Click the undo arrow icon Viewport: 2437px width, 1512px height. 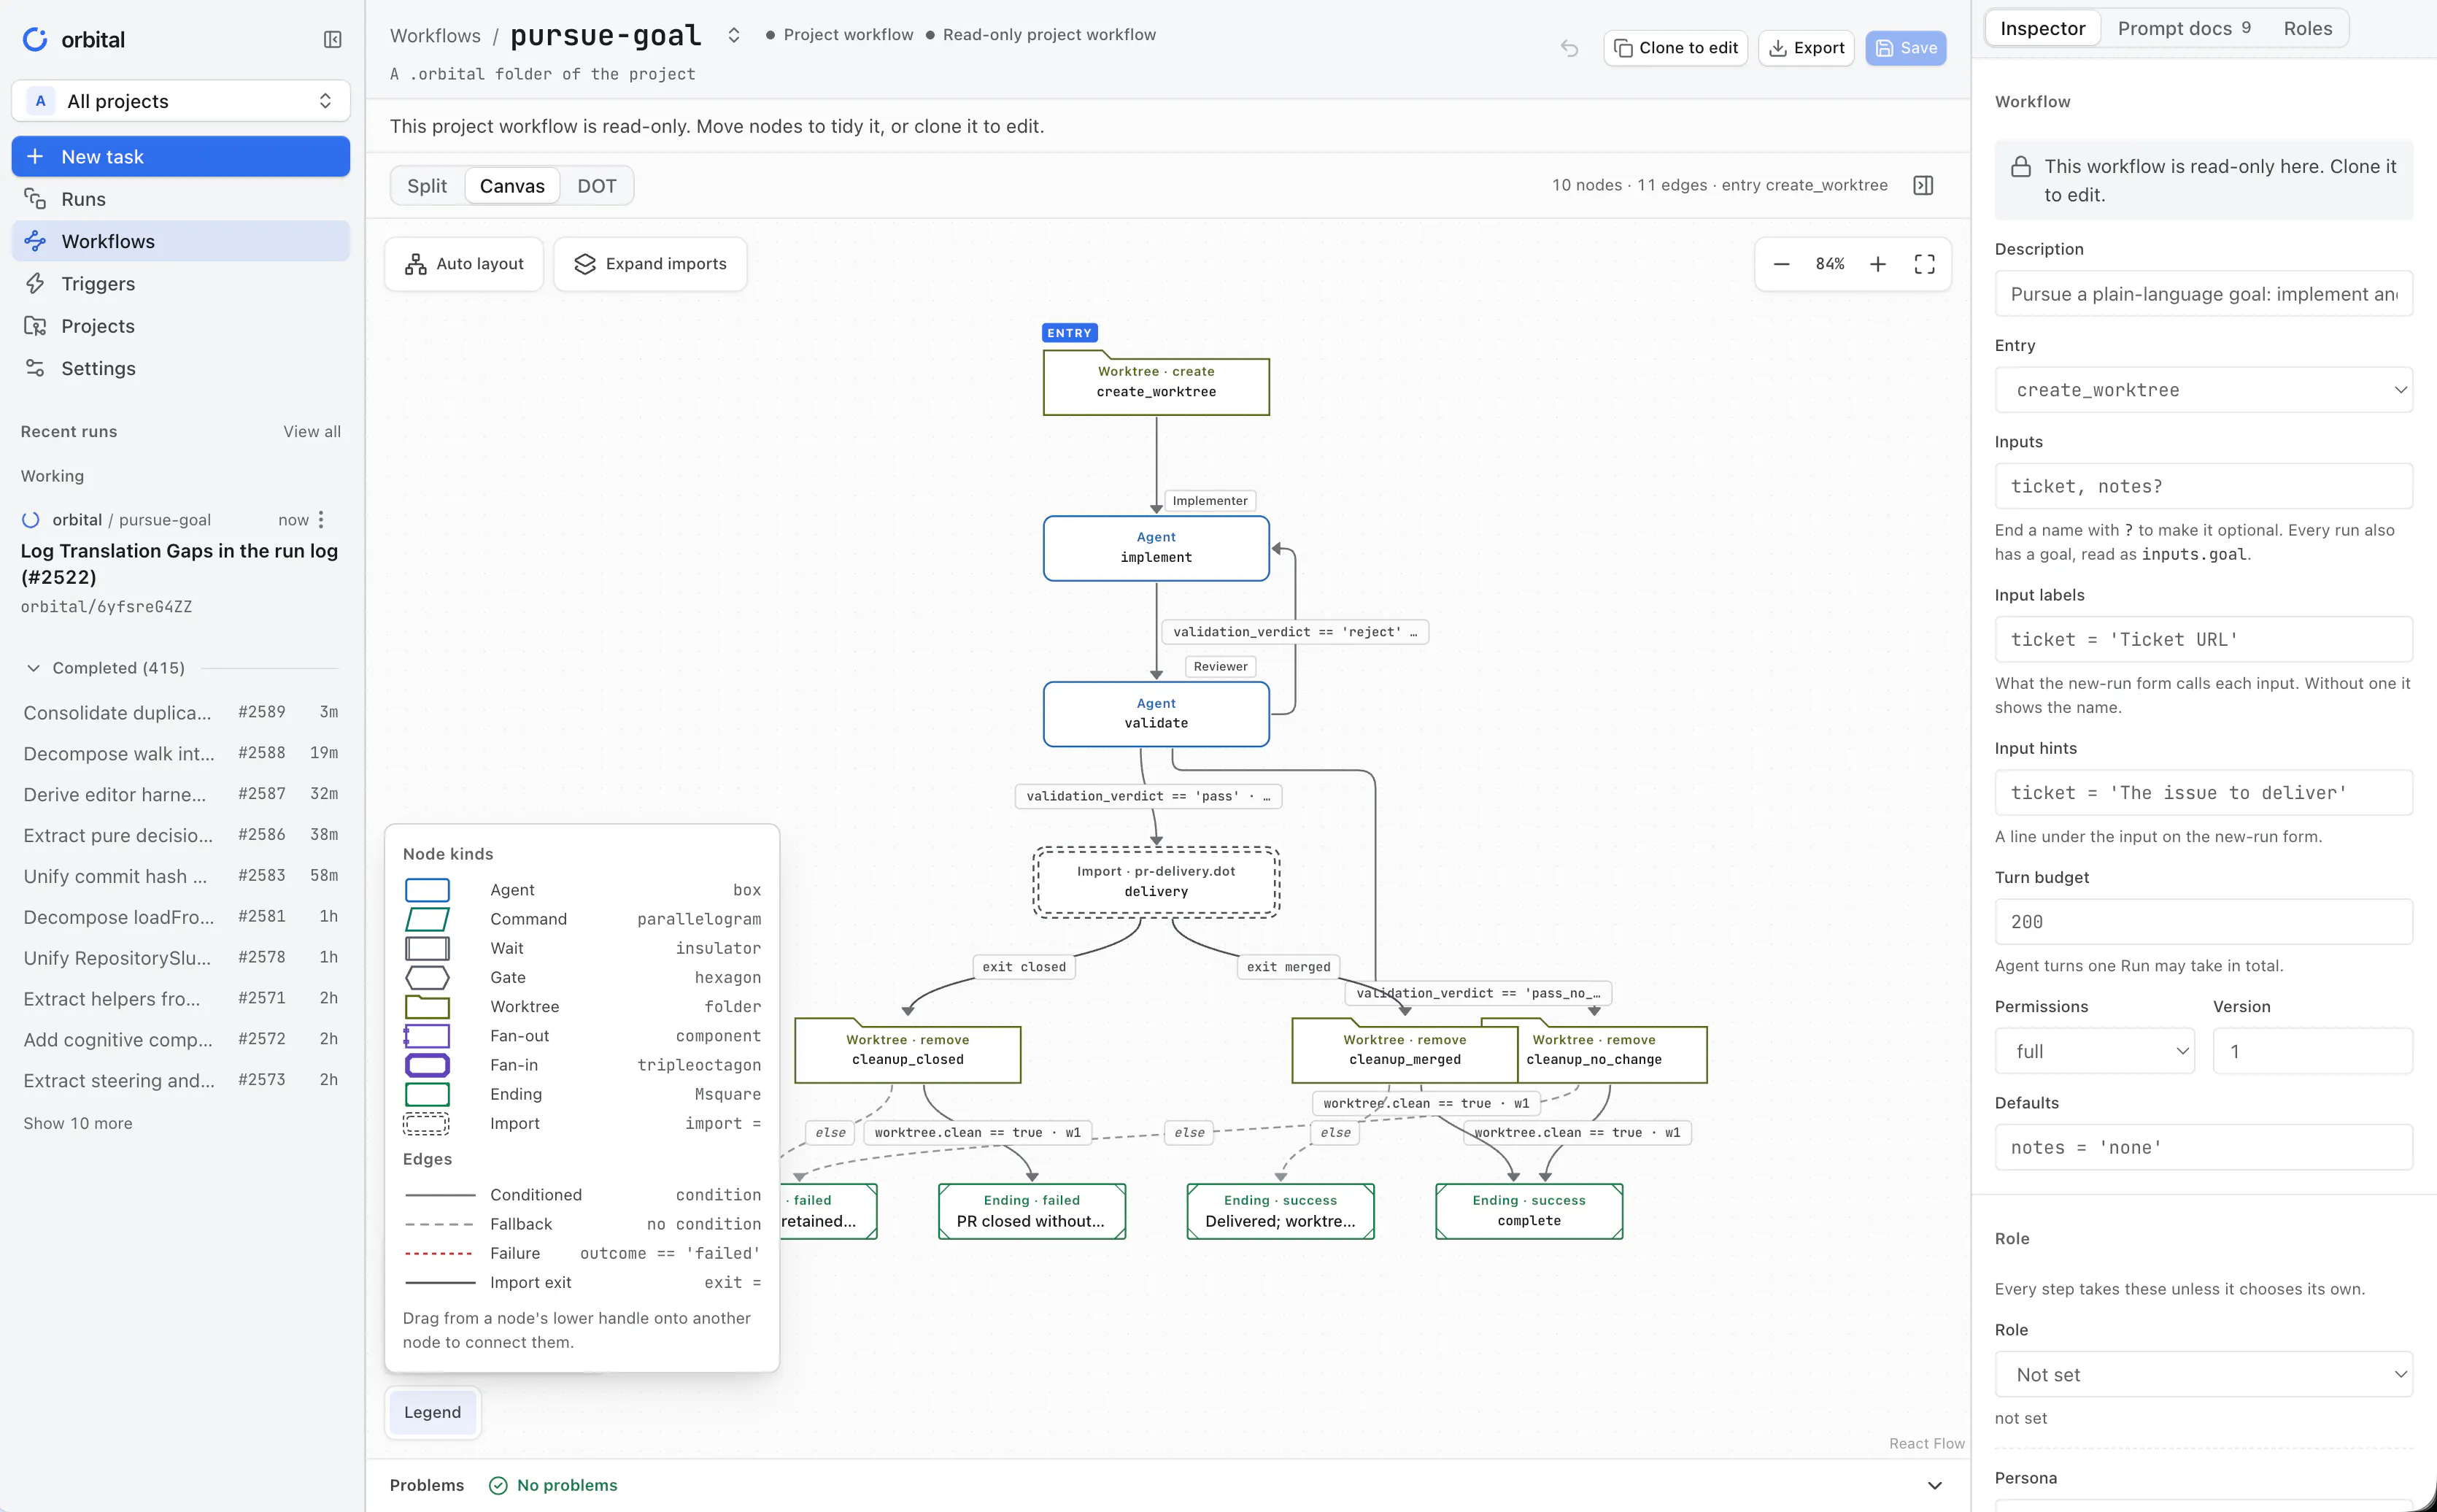1569,48
